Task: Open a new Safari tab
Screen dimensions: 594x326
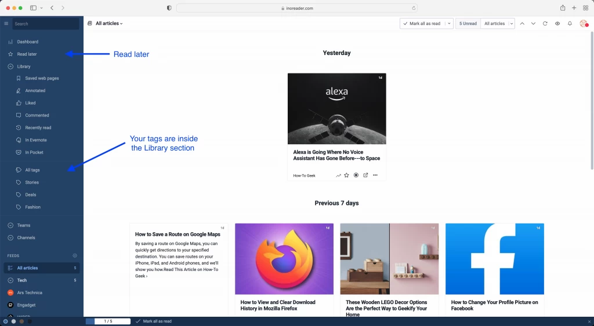Action: (x=574, y=8)
